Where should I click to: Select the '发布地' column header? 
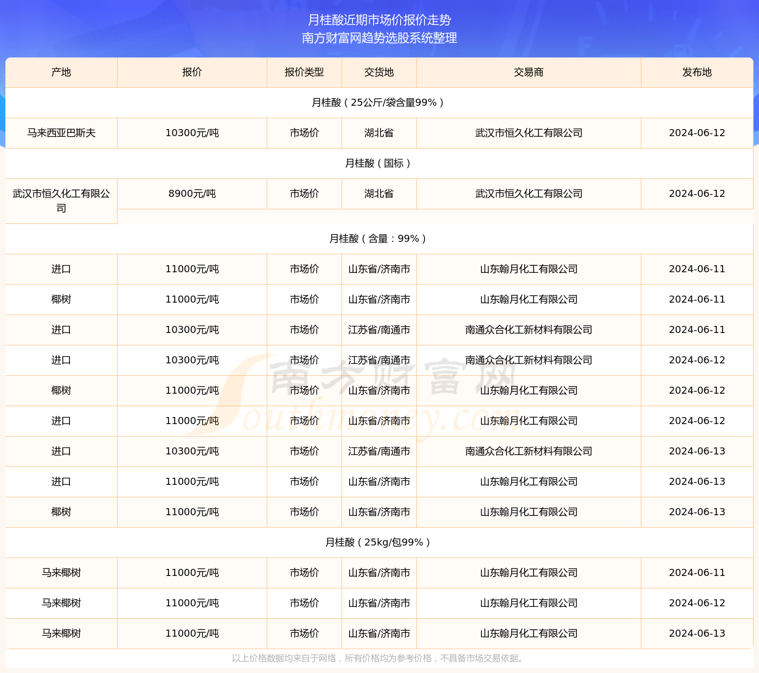tap(697, 72)
